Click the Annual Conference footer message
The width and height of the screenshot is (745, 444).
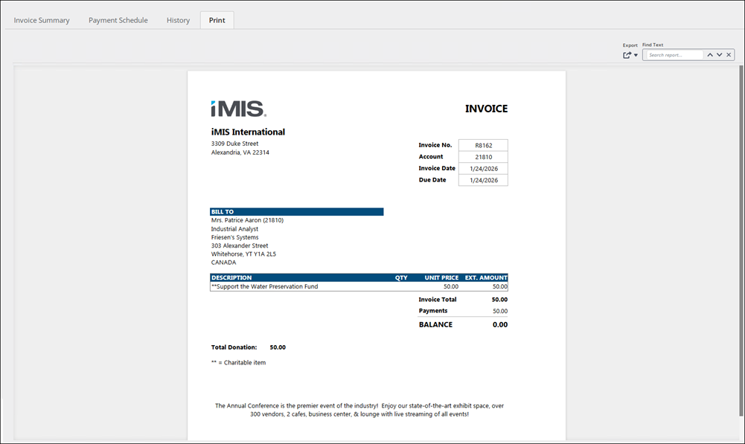(359, 410)
